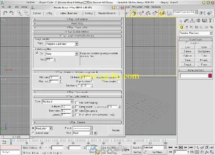Screen dimensions: 215x155
Task: Toggle the antialiasing filter On checkbox
Action: 37,53
